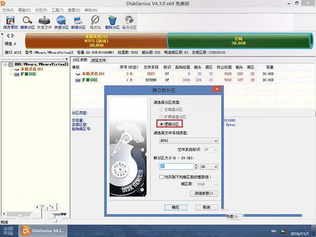Viewport: 316px width, 237px height.
Task: Click the orange 未格式化(0) NTFS partition bar
Action: [x=96, y=41]
